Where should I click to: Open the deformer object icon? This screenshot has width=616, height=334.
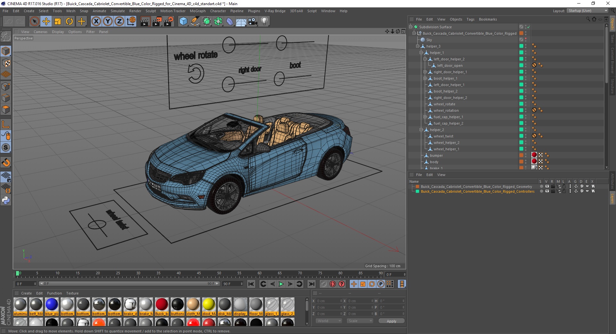click(x=230, y=22)
